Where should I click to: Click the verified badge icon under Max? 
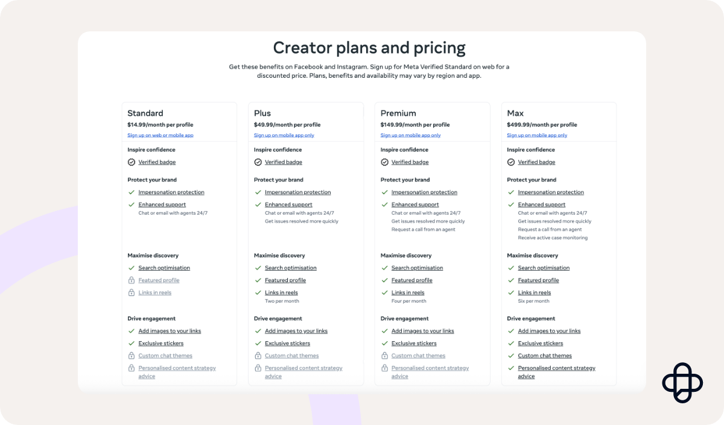click(511, 162)
